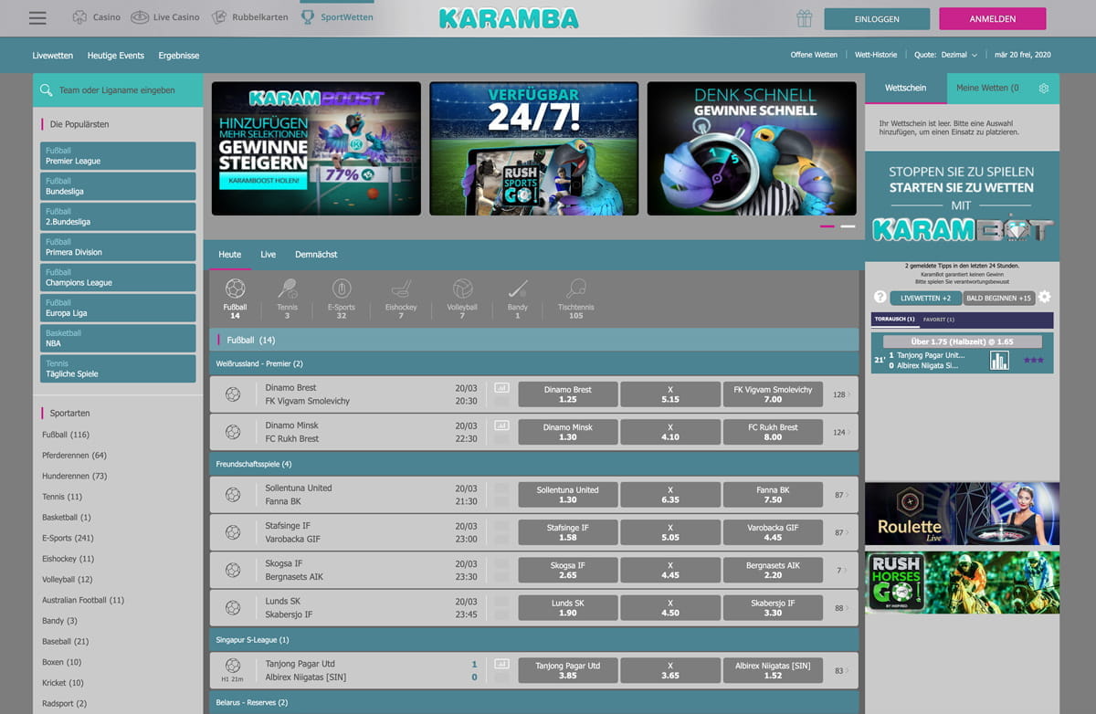Open the gift promotions icon
The height and width of the screenshot is (714, 1096).
804,18
